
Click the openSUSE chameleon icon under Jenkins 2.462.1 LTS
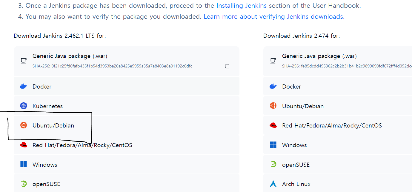pyautogui.click(x=24, y=184)
